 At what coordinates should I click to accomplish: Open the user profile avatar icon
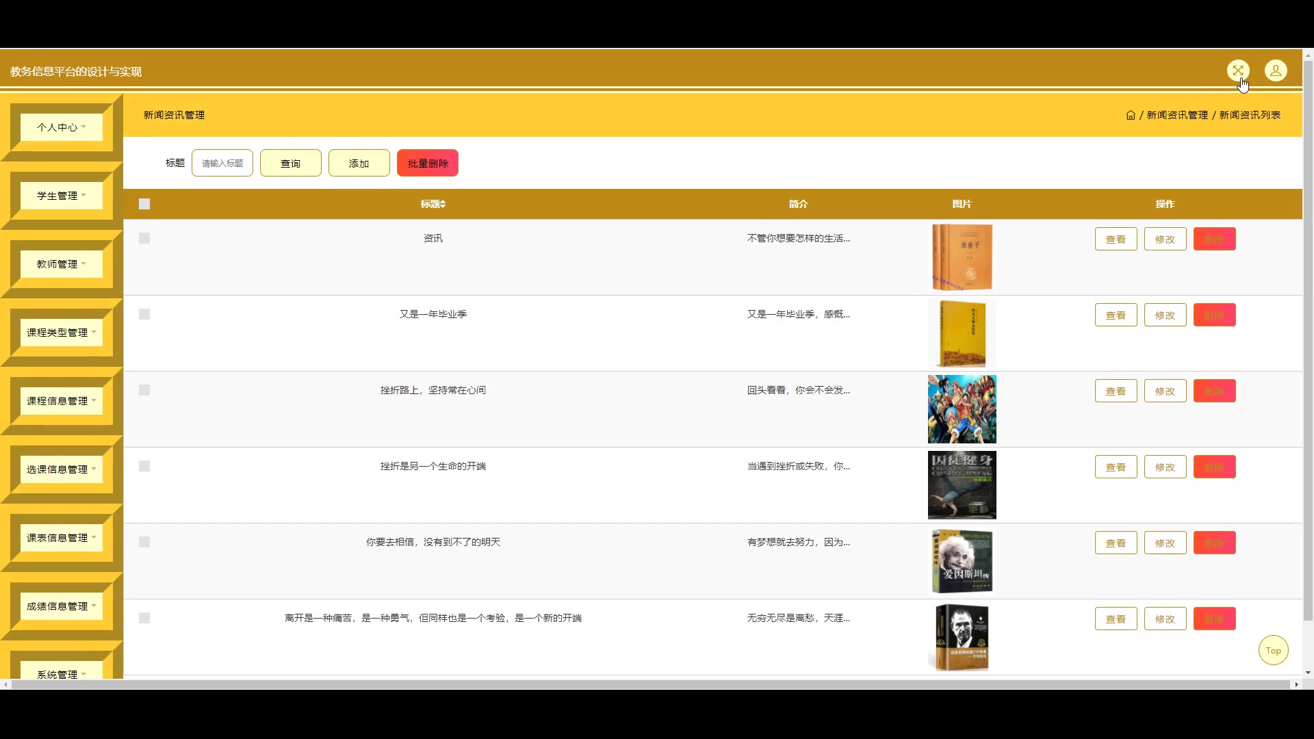pyautogui.click(x=1276, y=70)
